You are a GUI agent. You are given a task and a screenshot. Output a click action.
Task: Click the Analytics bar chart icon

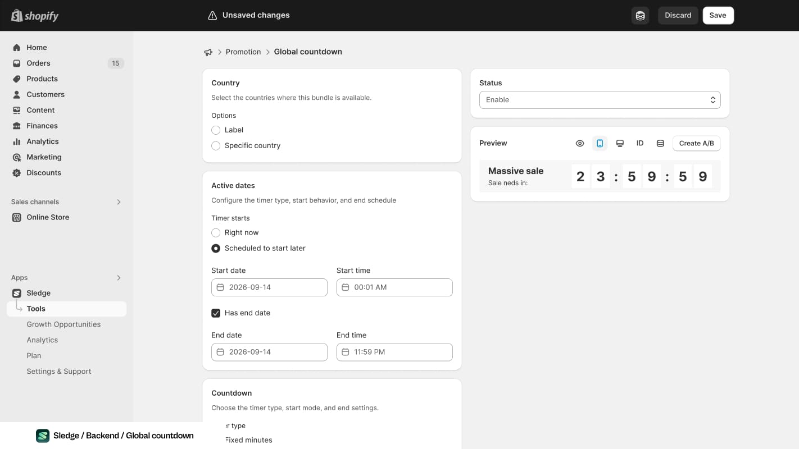[x=16, y=142]
